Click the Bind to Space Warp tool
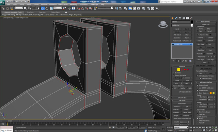The width and height of the screenshot is (218, 132). pyautogui.click(x=11, y=8)
